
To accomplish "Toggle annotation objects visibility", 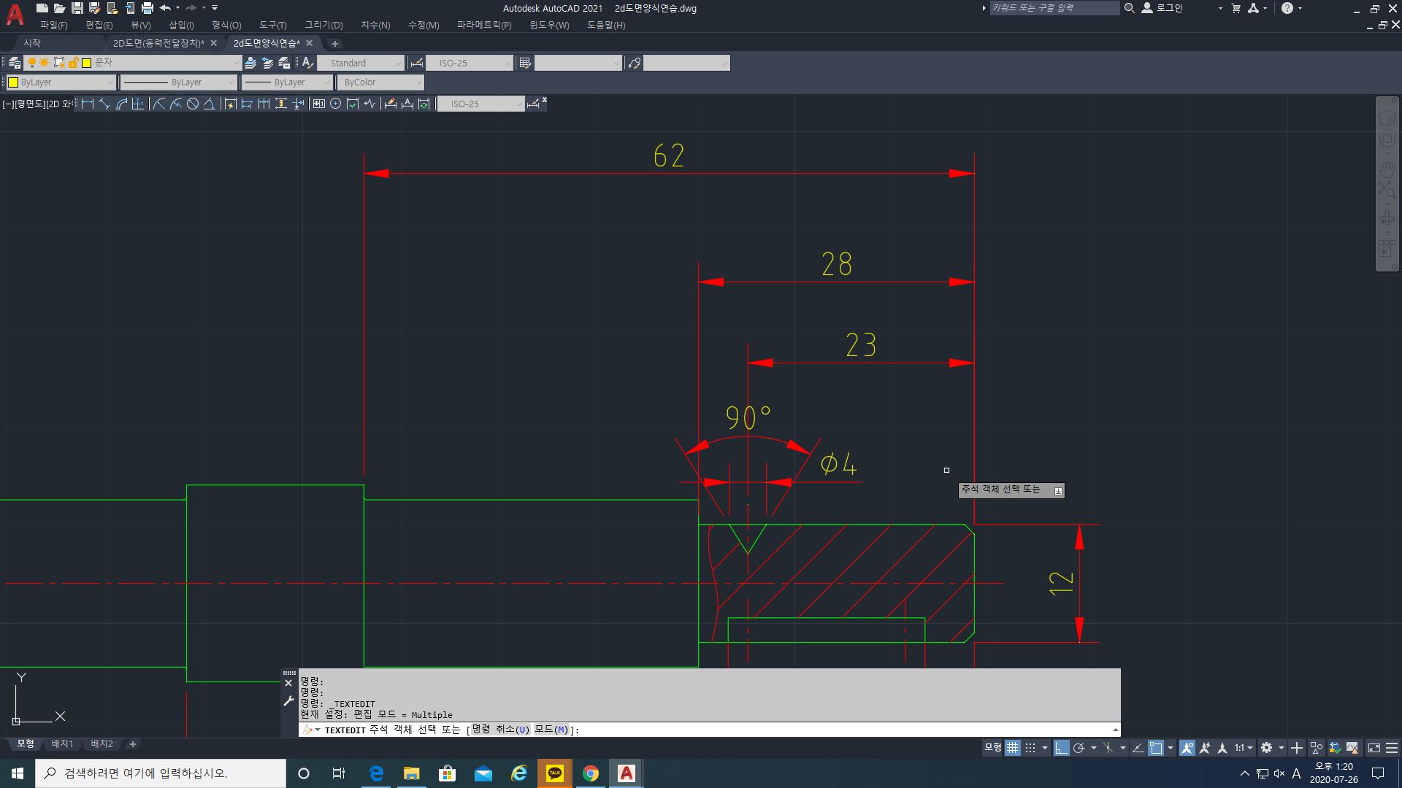I will [x=1187, y=748].
